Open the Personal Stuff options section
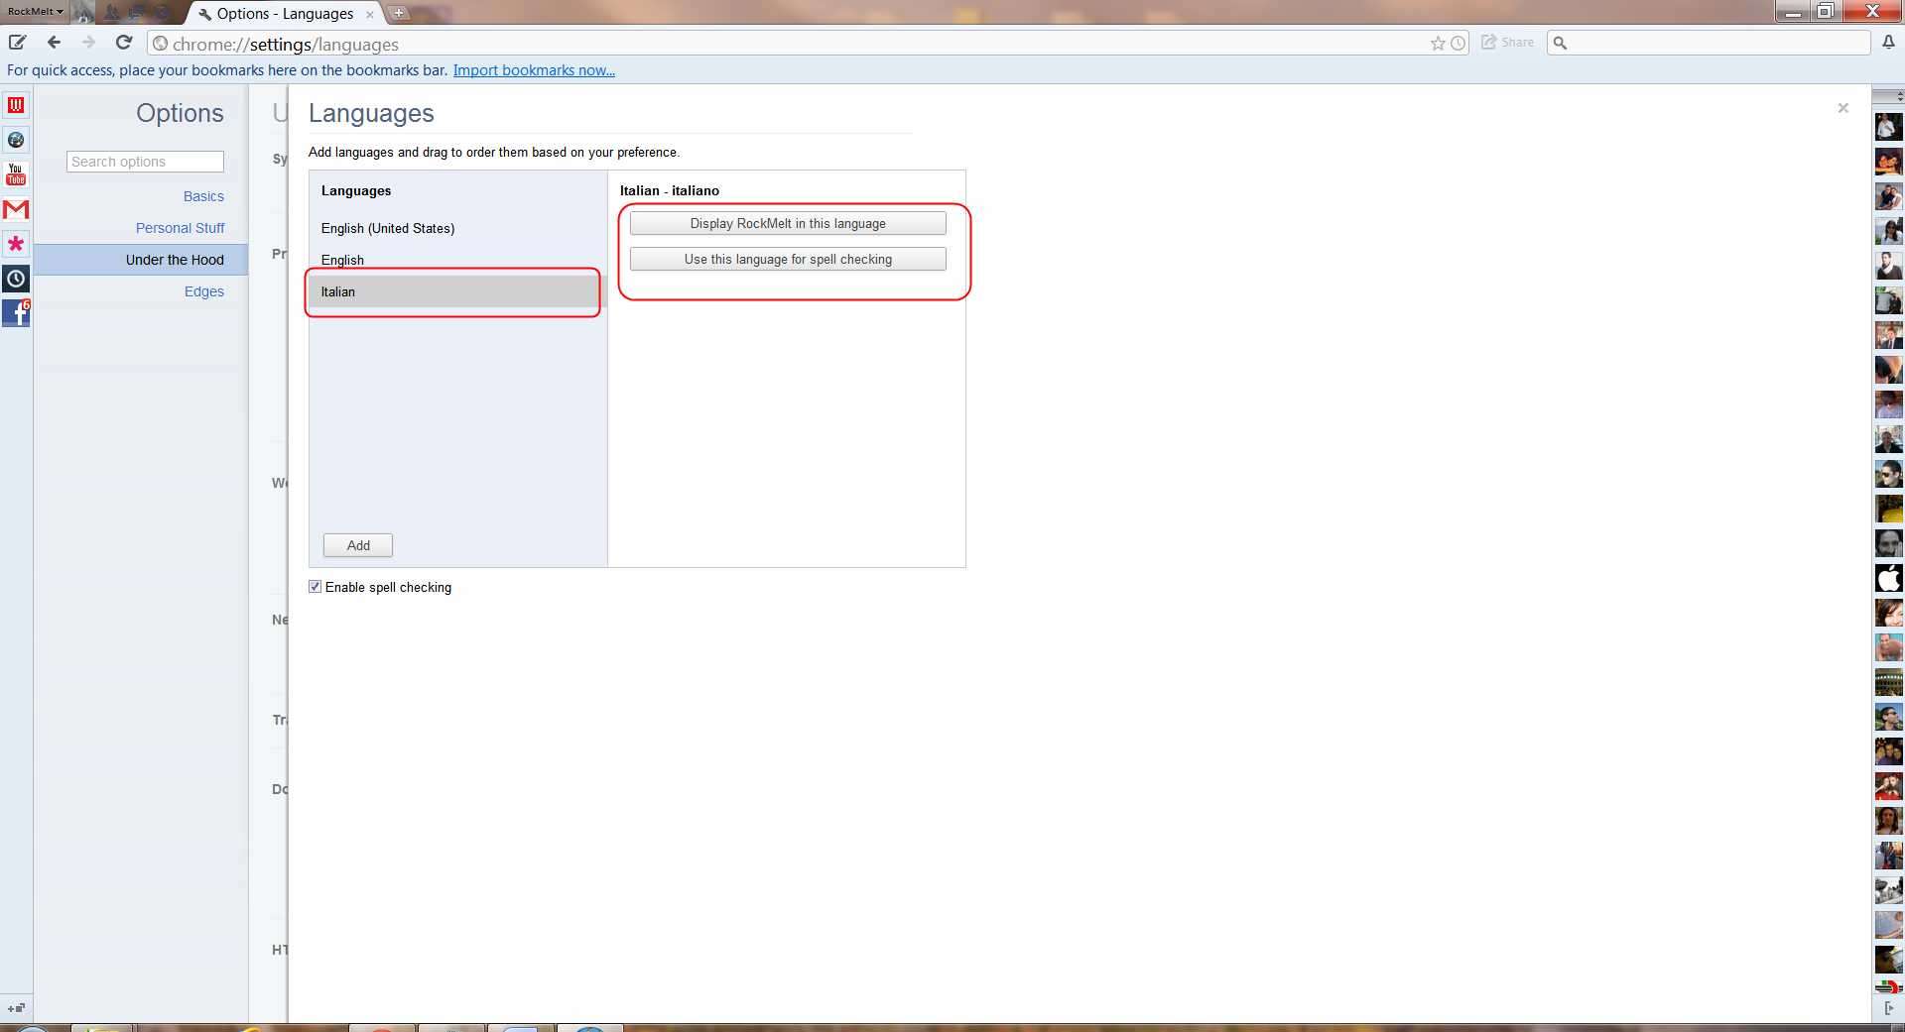Screen dimensions: 1905x1032 tap(180, 228)
